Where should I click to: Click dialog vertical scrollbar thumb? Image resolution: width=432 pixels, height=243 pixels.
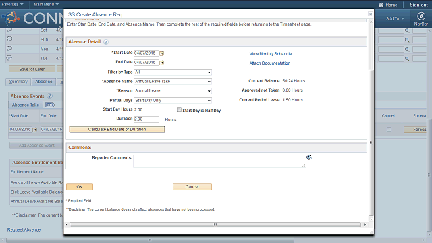371,142
